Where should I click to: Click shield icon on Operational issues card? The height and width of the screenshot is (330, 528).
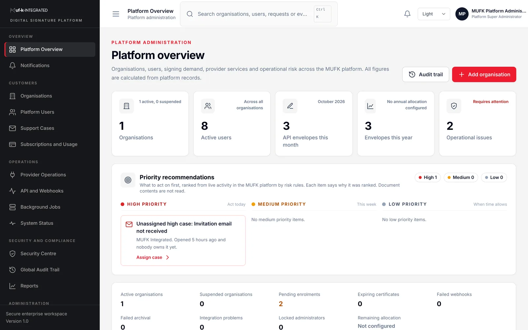[x=454, y=106]
